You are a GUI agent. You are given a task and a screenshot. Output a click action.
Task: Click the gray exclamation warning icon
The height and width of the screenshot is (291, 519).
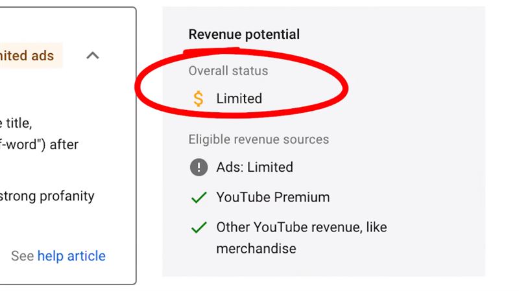point(199,167)
